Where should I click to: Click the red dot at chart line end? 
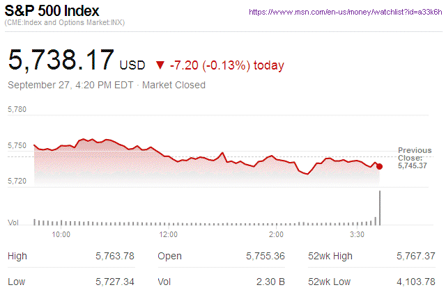[379, 167]
